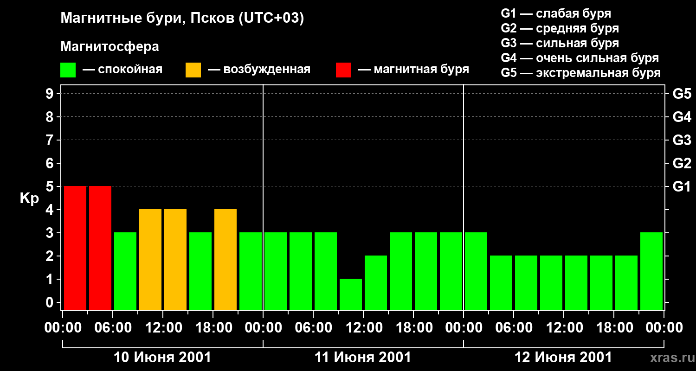696x371 pixels.
Task: Click the red bar for 03:00–06:00 10 Июня
Action: coord(100,248)
